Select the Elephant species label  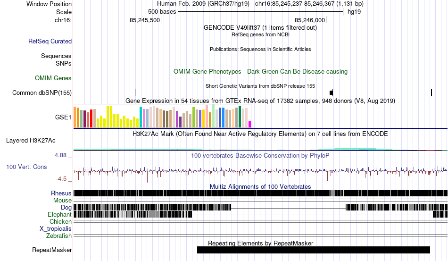click(x=59, y=214)
